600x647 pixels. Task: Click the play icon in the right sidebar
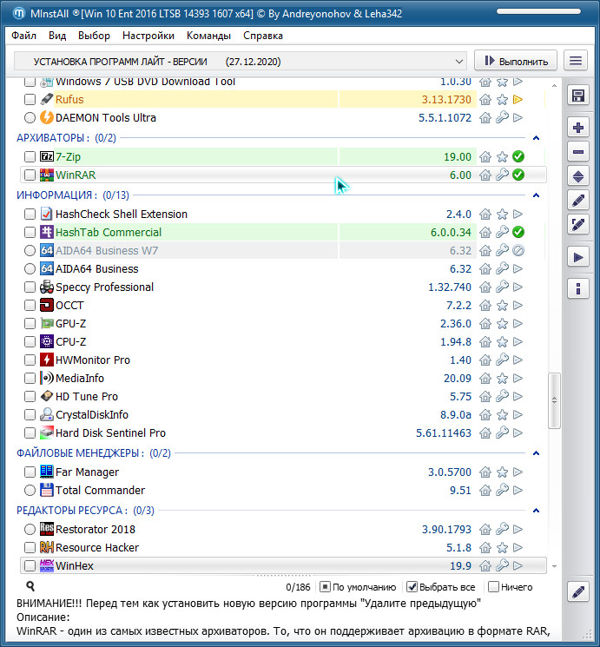577,257
